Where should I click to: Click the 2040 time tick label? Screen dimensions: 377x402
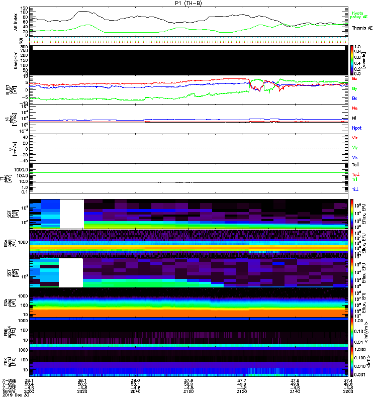[135, 391]
